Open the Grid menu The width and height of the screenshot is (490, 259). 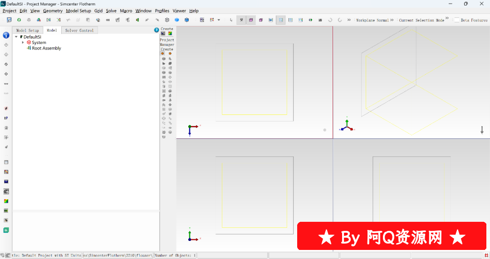tap(98, 10)
